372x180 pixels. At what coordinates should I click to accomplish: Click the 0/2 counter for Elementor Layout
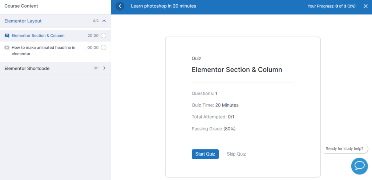tap(96, 21)
